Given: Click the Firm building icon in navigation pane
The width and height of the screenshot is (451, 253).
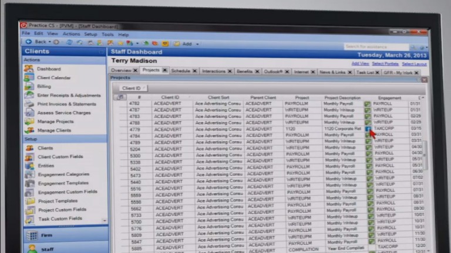Looking at the screenshot, I should pyautogui.click(x=31, y=235).
